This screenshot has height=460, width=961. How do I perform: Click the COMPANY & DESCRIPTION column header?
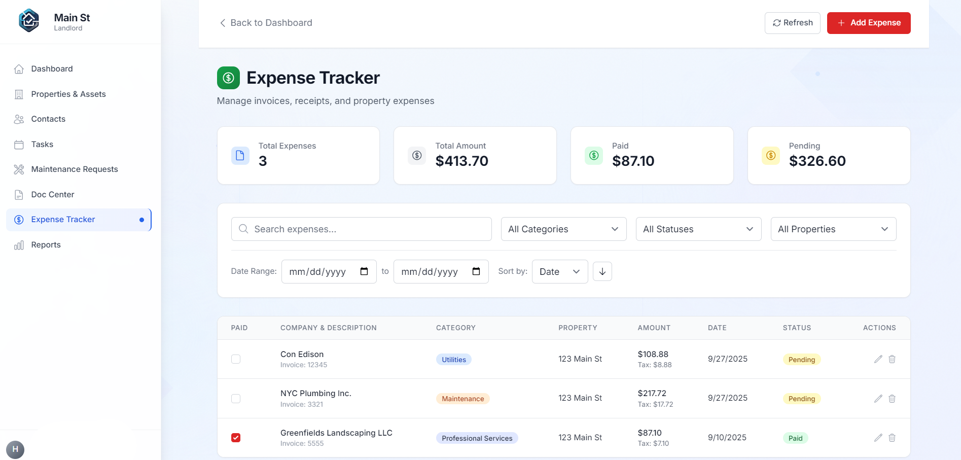pos(329,328)
